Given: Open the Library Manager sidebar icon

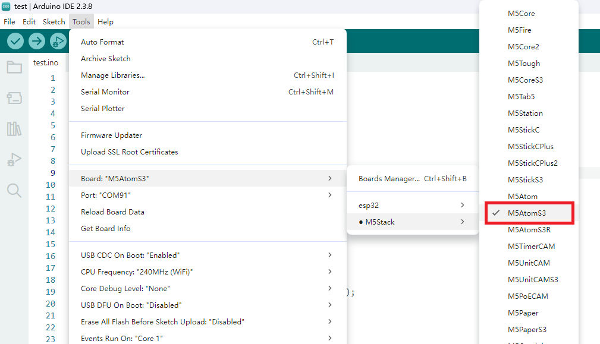Looking at the screenshot, I should click(14, 129).
